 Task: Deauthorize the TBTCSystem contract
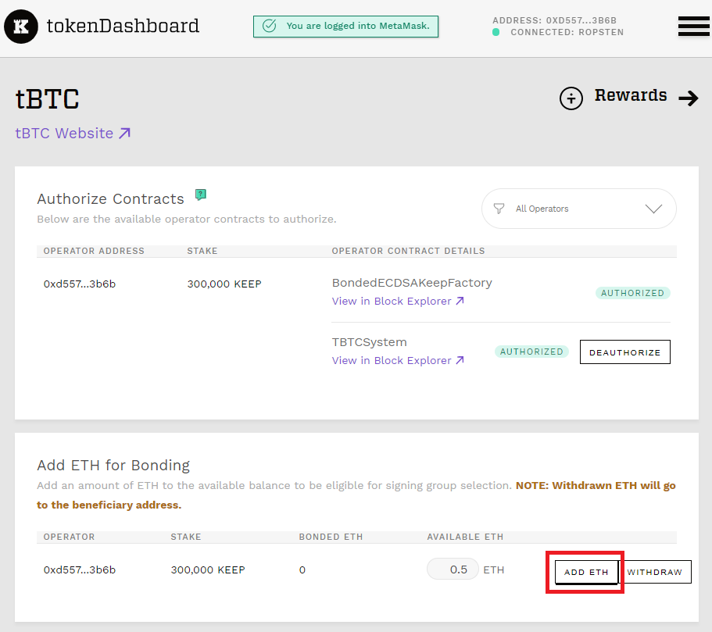pyautogui.click(x=624, y=352)
